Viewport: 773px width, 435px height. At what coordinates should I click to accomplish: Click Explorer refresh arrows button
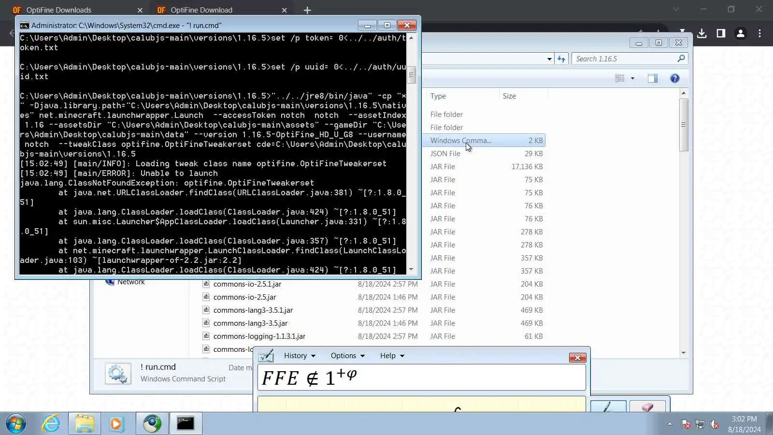pyautogui.click(x=561, y=58)
